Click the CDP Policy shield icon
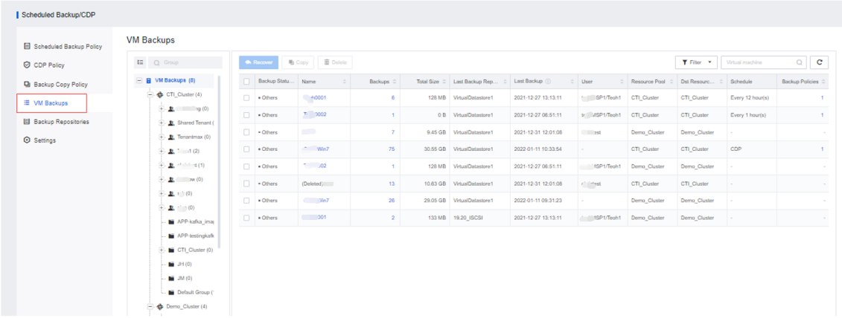 click(27, 65)
